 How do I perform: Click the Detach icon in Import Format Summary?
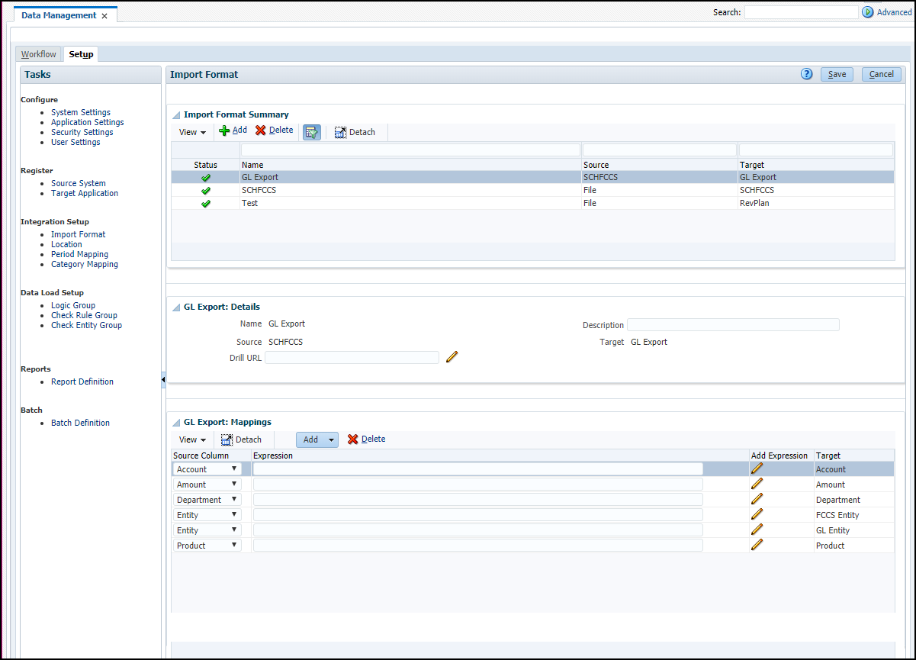click(x=340, y=130)
